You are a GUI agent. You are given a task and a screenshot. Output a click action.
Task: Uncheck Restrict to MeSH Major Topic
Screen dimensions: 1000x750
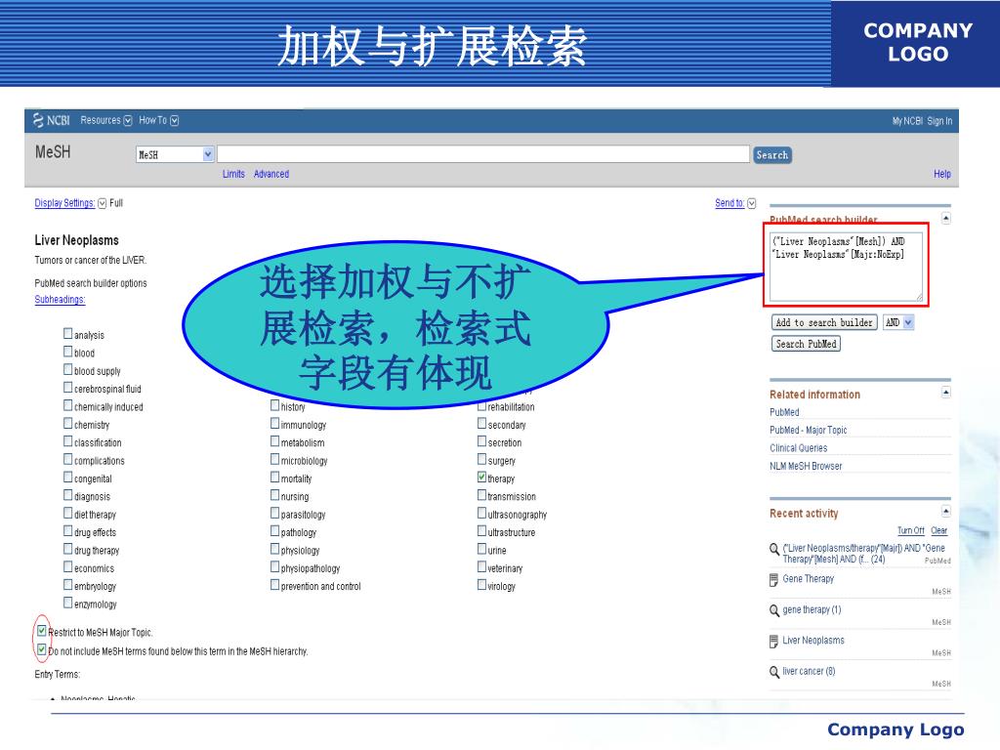(x=41, y=631)
